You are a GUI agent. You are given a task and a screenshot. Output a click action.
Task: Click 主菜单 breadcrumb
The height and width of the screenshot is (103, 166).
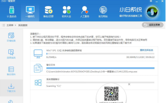[10, 25]
